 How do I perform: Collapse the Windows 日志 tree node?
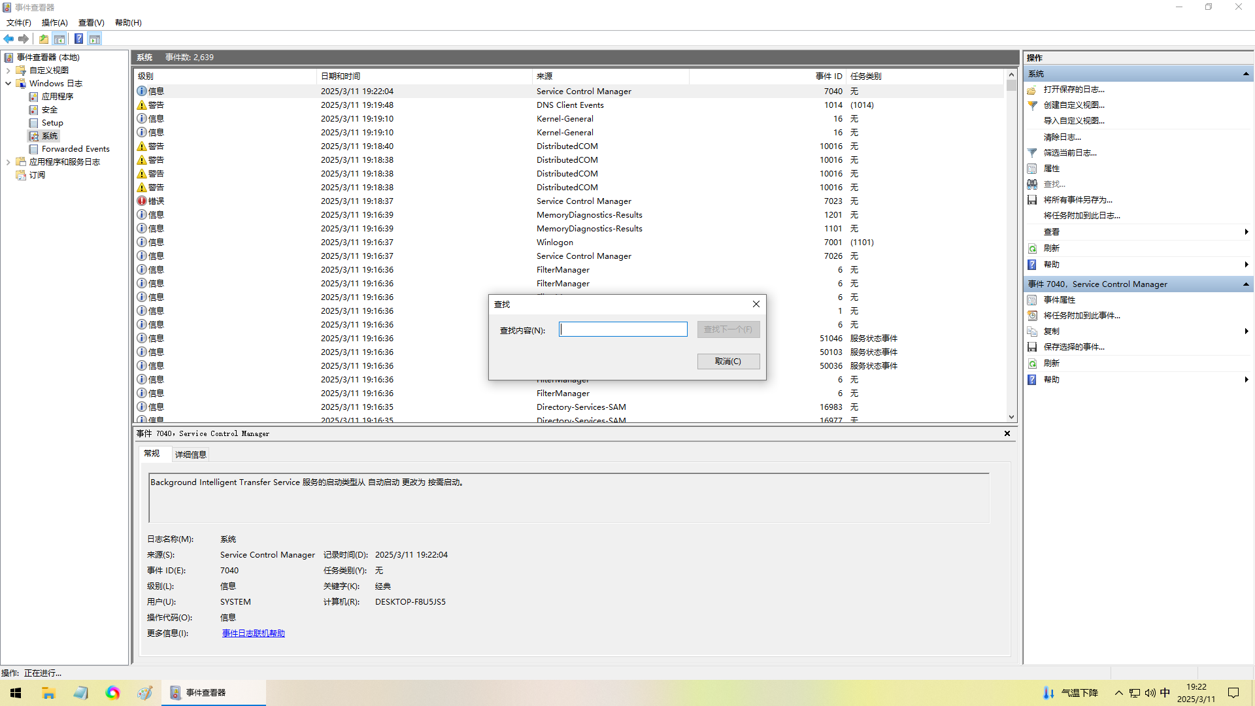[x=8, y=84]
